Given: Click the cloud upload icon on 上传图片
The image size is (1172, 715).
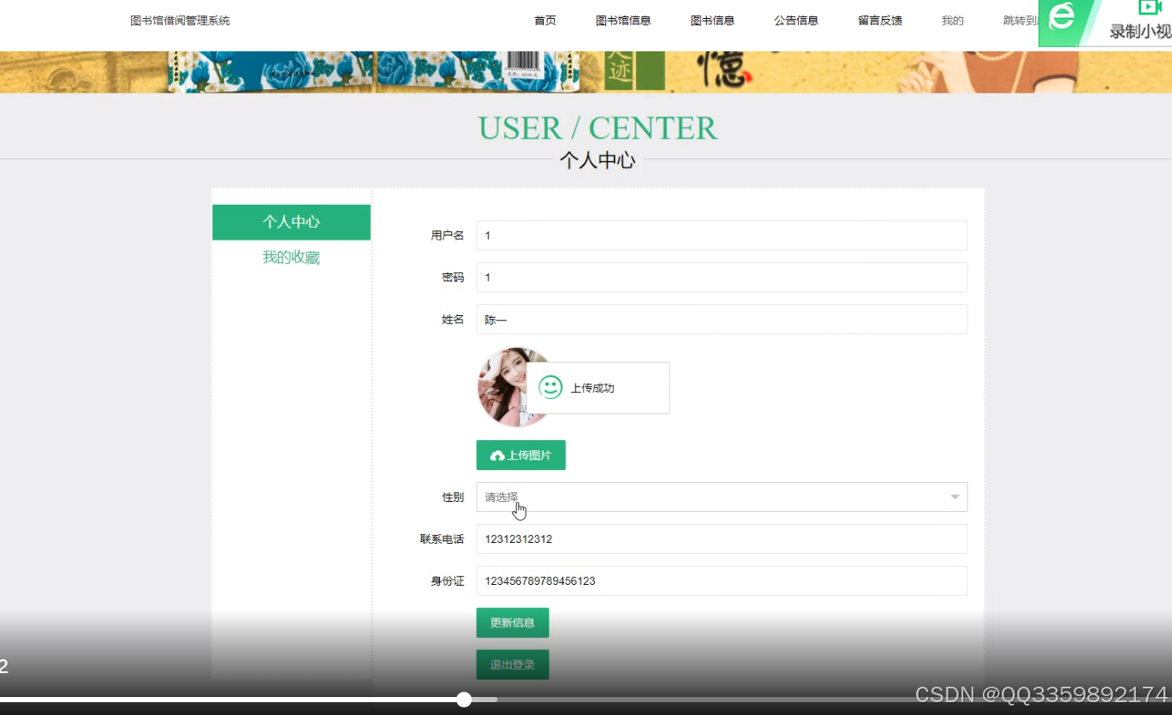Looking at the screenshot, I should coord(497,456).
